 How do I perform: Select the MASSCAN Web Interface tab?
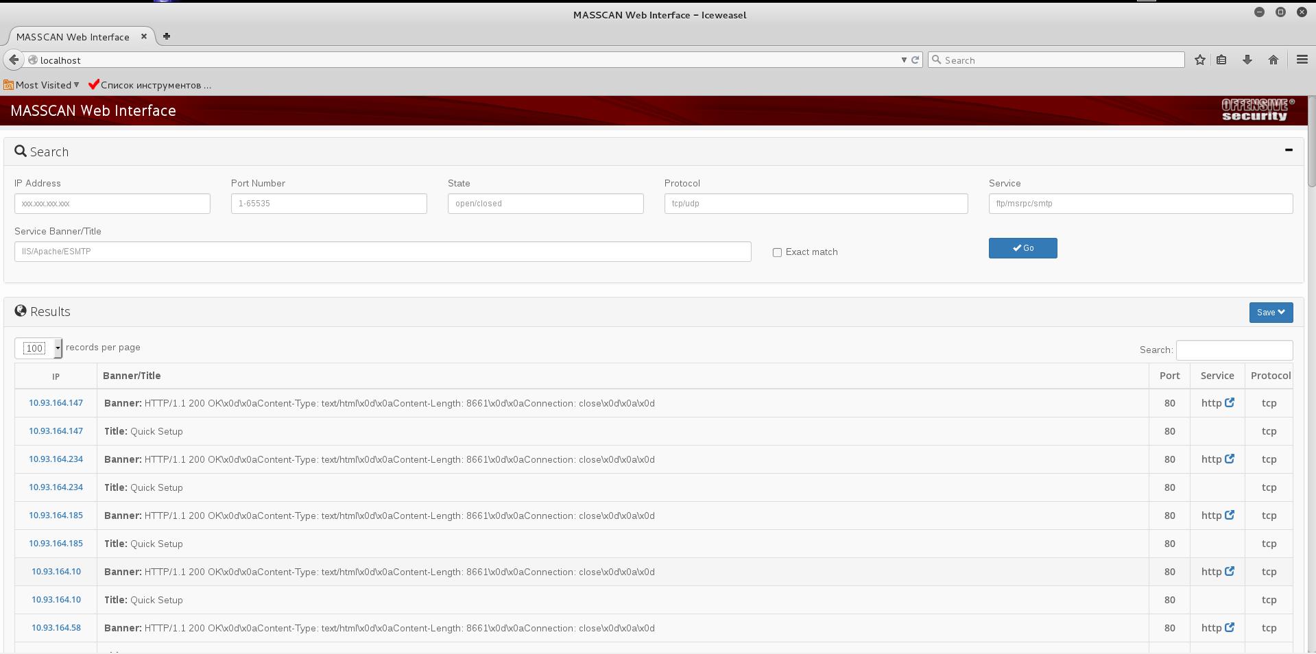pyautogui.click(x=73, y=37)
